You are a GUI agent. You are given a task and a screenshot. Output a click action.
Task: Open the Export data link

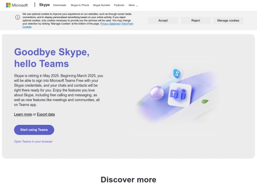tap(46, 114)
